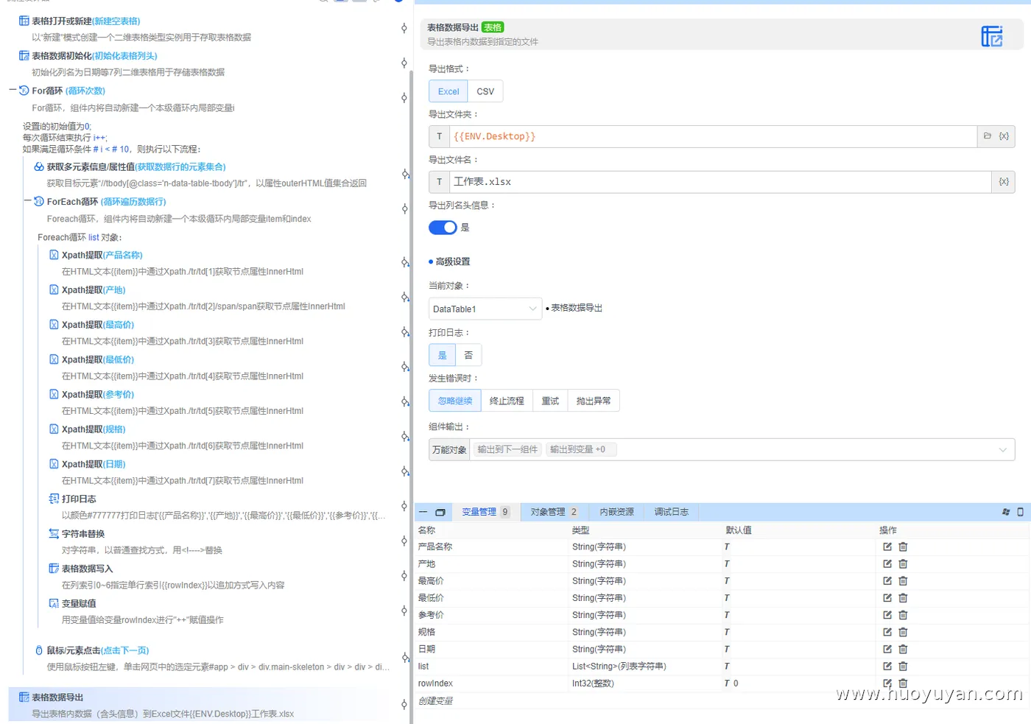Click the 新建空表格 step name link
This screenshot has width=1031, height=724.
(116, 21)
